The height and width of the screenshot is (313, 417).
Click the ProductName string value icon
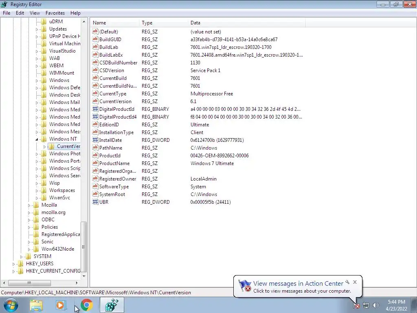[95, 163]
